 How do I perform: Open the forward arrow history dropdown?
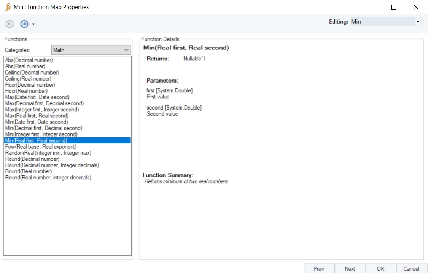(33, 24)
